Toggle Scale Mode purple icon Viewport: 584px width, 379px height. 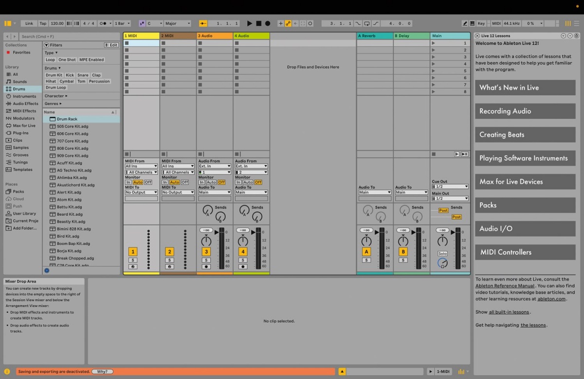(x=142, y=23)
